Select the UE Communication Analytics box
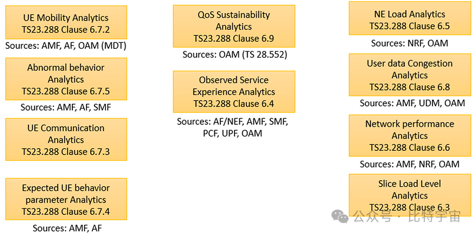The width and height of the screenshot is (476, 235). coord(66,139)
